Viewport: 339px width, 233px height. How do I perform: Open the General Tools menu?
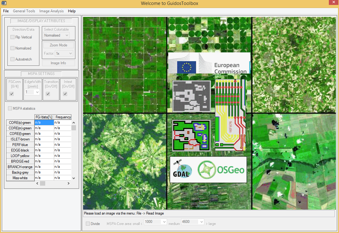(x=24, y=11)
